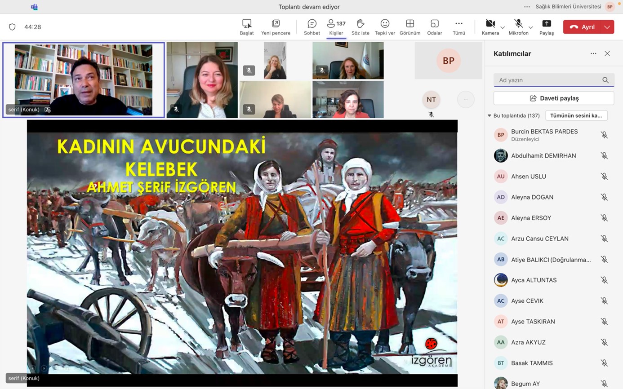
Task: Share screen with Paylaş
Action: tap(547, 27)
